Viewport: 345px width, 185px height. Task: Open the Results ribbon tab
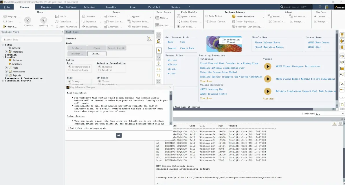click(x=111, y=7)
